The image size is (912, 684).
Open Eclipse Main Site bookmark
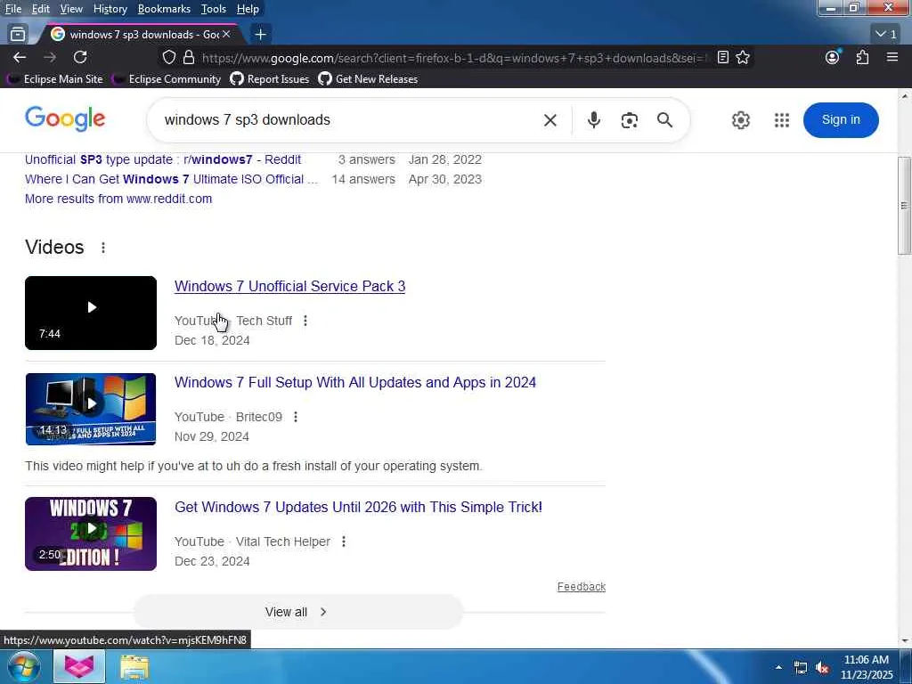(x=54, y=78)
